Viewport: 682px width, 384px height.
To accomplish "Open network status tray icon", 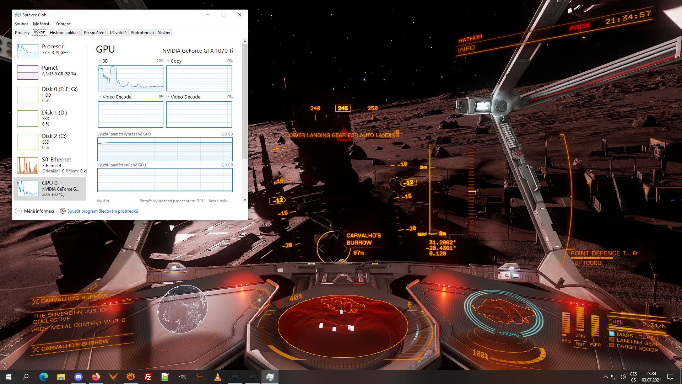I will 614,377.
